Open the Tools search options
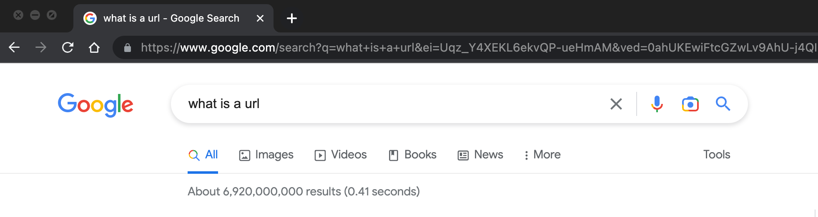 (x=716, y=155)
